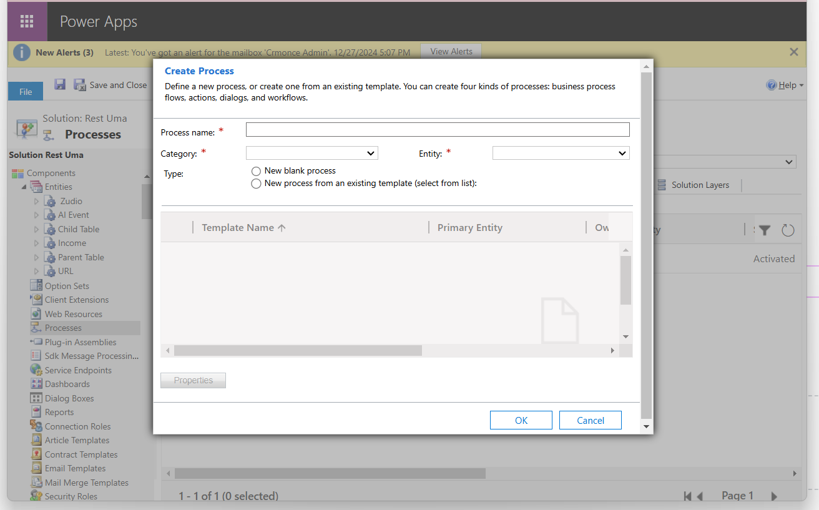Click the Parent Table entity icon

pyautogui.click(x=50, y=257)
